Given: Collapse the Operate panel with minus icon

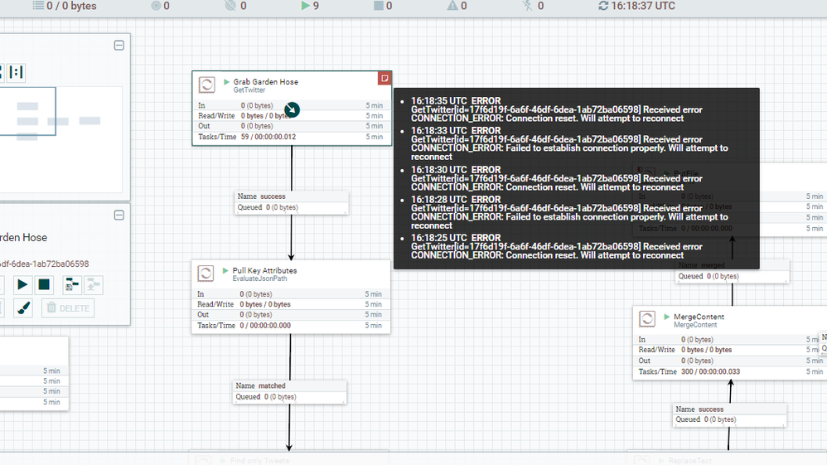Looking at the screenshot, I should [118, 215].
